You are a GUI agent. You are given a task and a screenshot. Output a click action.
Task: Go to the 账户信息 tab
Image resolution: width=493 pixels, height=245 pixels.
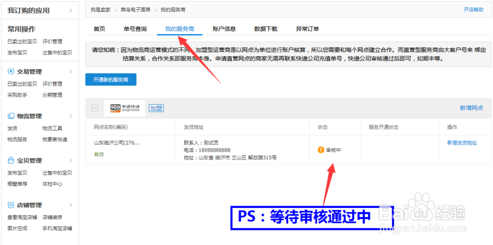(224, 29)
